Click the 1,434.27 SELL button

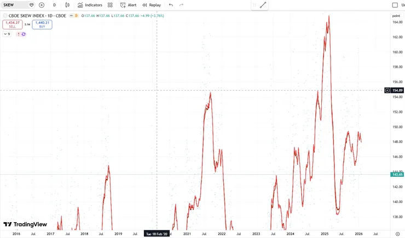13,25
